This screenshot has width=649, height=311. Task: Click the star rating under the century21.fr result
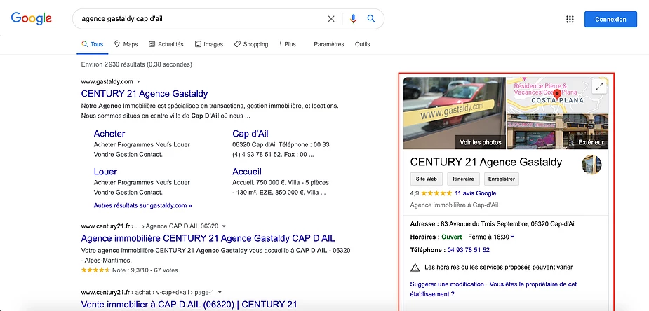[x=95, y=270]
